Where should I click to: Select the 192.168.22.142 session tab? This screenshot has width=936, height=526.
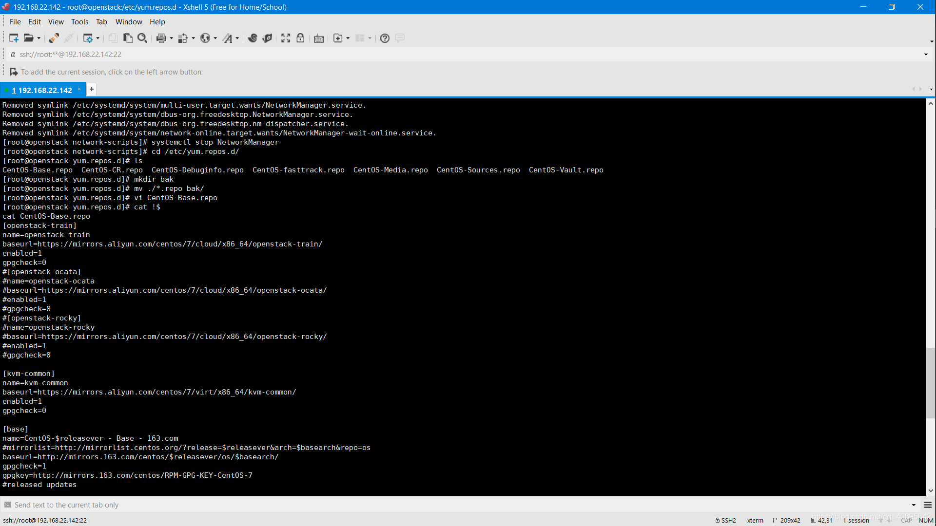[42, 90]
